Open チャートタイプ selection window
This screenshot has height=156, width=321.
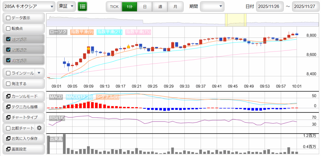coord(24,117)
